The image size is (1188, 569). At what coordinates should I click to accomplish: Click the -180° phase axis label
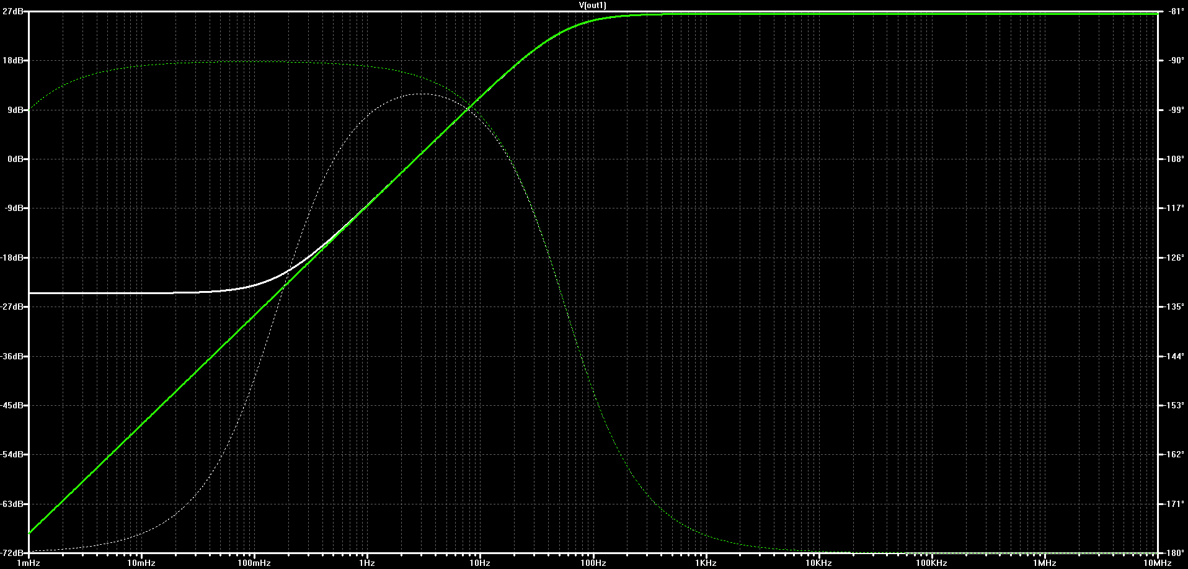[1172, 552]
